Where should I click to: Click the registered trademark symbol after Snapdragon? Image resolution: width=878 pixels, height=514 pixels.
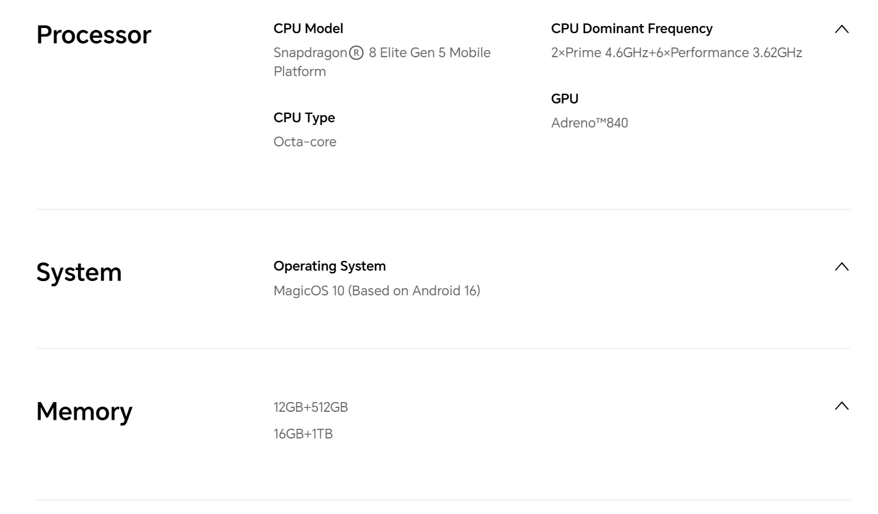coord(356,53)
